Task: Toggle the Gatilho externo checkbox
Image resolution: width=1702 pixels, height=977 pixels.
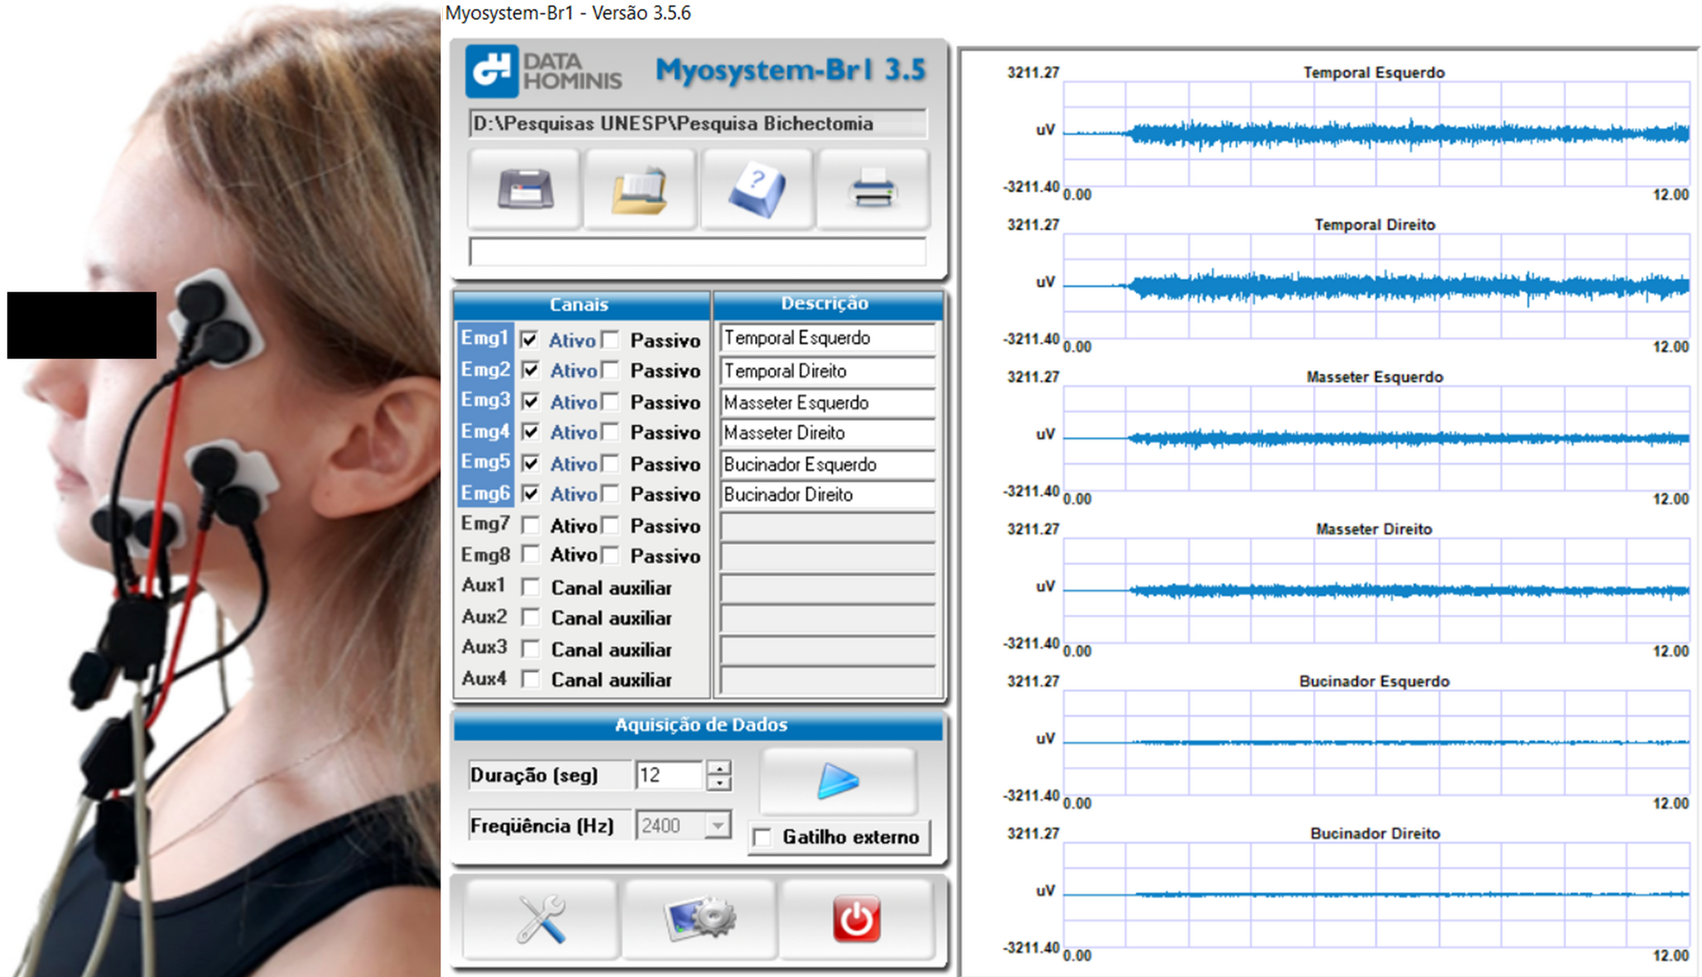Action: 762,837
